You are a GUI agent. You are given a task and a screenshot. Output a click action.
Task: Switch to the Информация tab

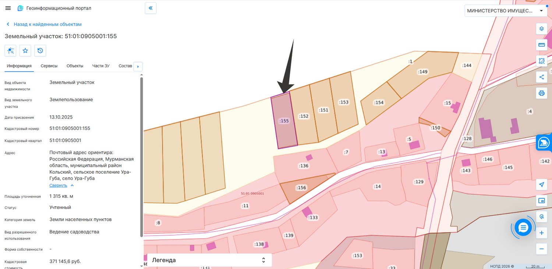pos(19,66)
